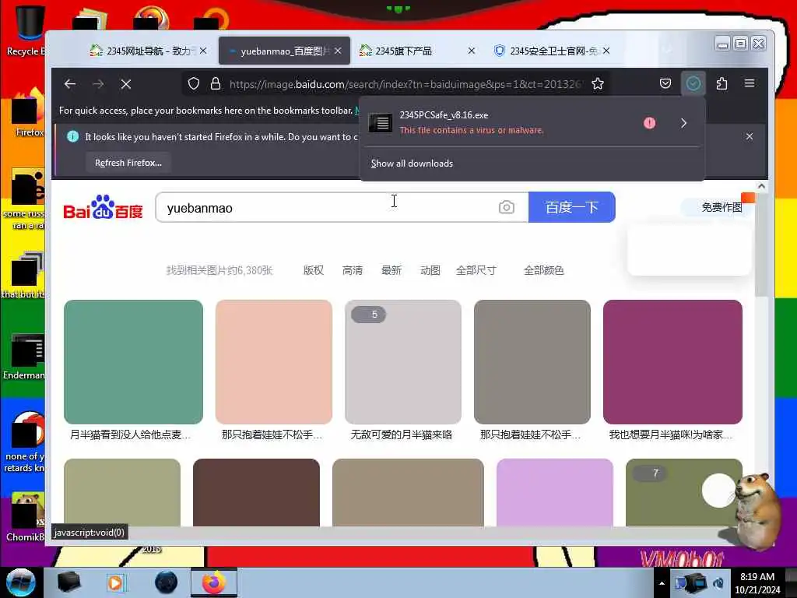Click the 百度一下 search button
The height and width of the screenshot is (598, 797).
pos(572,207)
